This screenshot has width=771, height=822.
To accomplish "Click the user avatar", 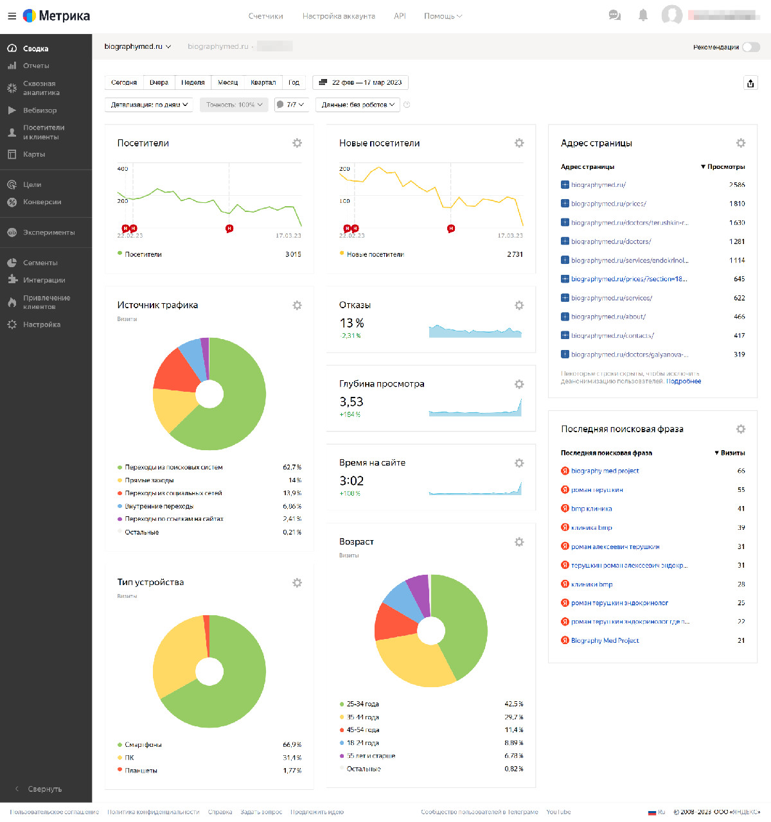I will point(672,15).
